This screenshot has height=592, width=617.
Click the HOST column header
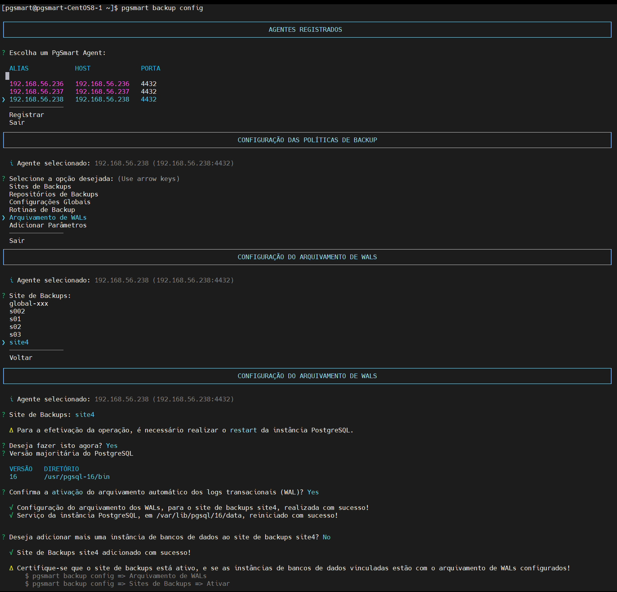click(x=83, y=68)
